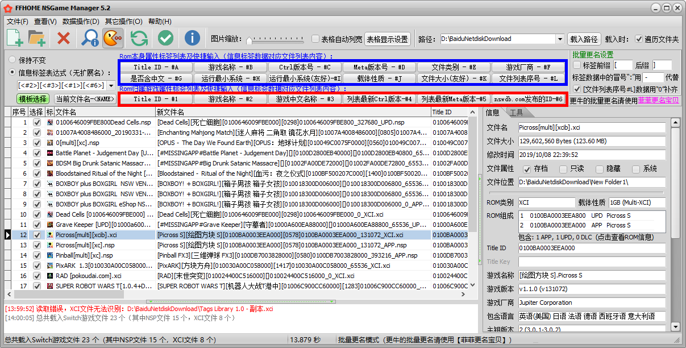Click the colon replacement character field
686x348 pixels.
[654, 77]
